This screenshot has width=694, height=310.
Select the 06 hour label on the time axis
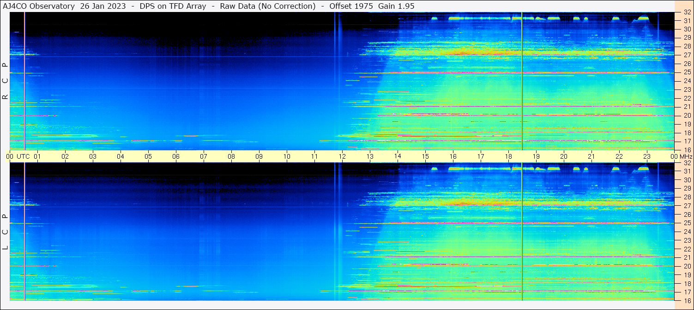176,156
